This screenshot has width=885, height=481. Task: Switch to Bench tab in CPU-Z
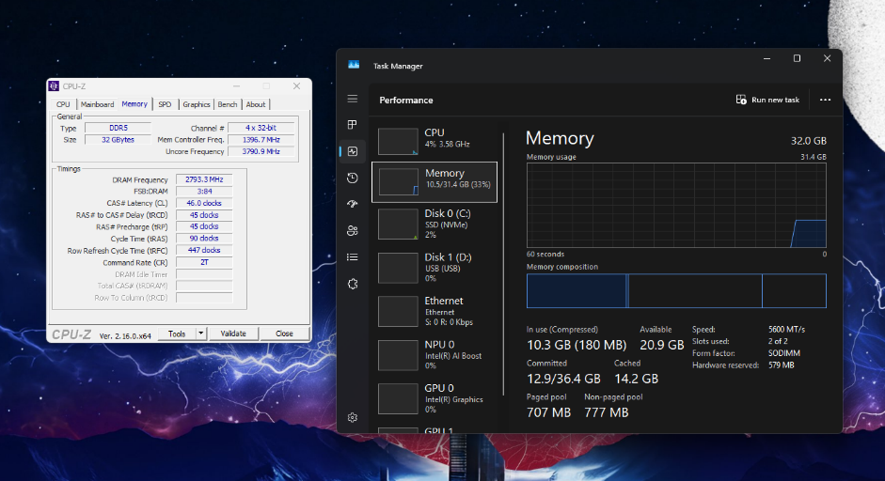(x=228, y=104)
